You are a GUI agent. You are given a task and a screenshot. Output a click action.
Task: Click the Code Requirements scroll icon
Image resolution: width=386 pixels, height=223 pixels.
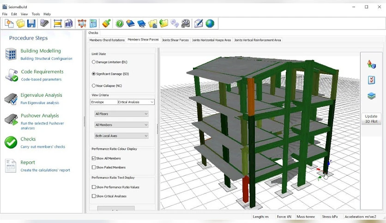12,75
